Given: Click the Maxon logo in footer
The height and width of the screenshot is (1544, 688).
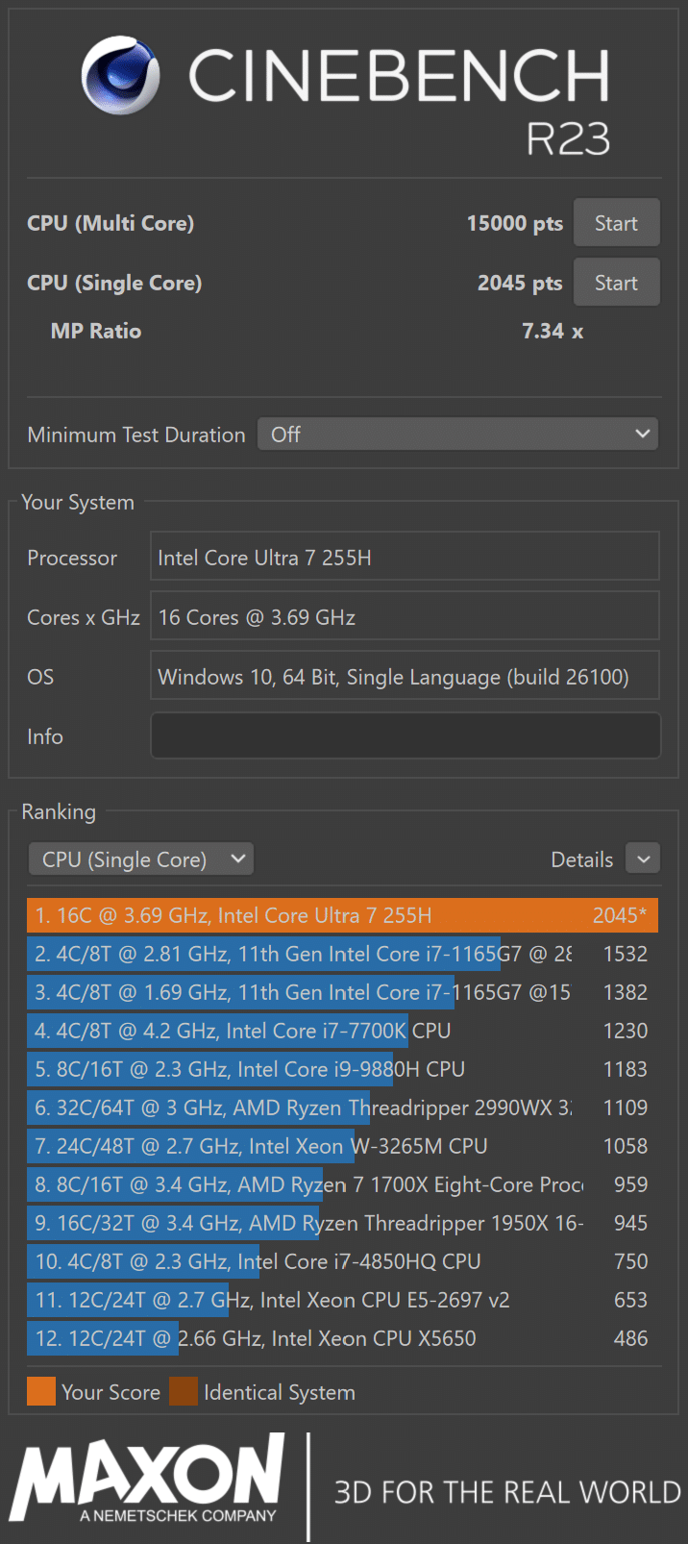Looking at the screenshot, I should [x=149, y=1481].
